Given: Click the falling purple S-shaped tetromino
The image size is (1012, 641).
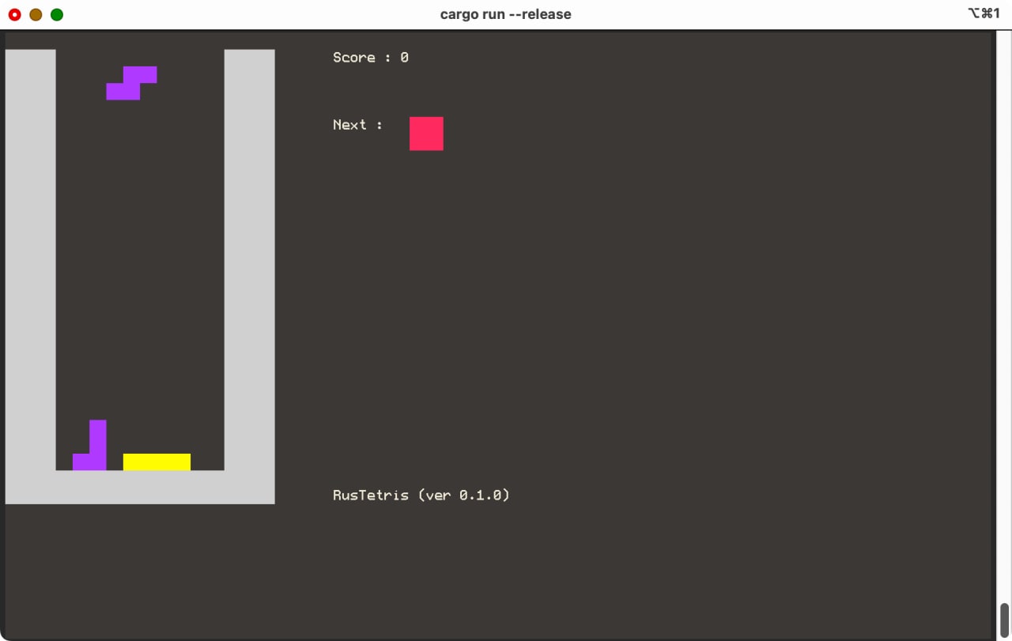Looking at the screenshot, I should 131,83.
